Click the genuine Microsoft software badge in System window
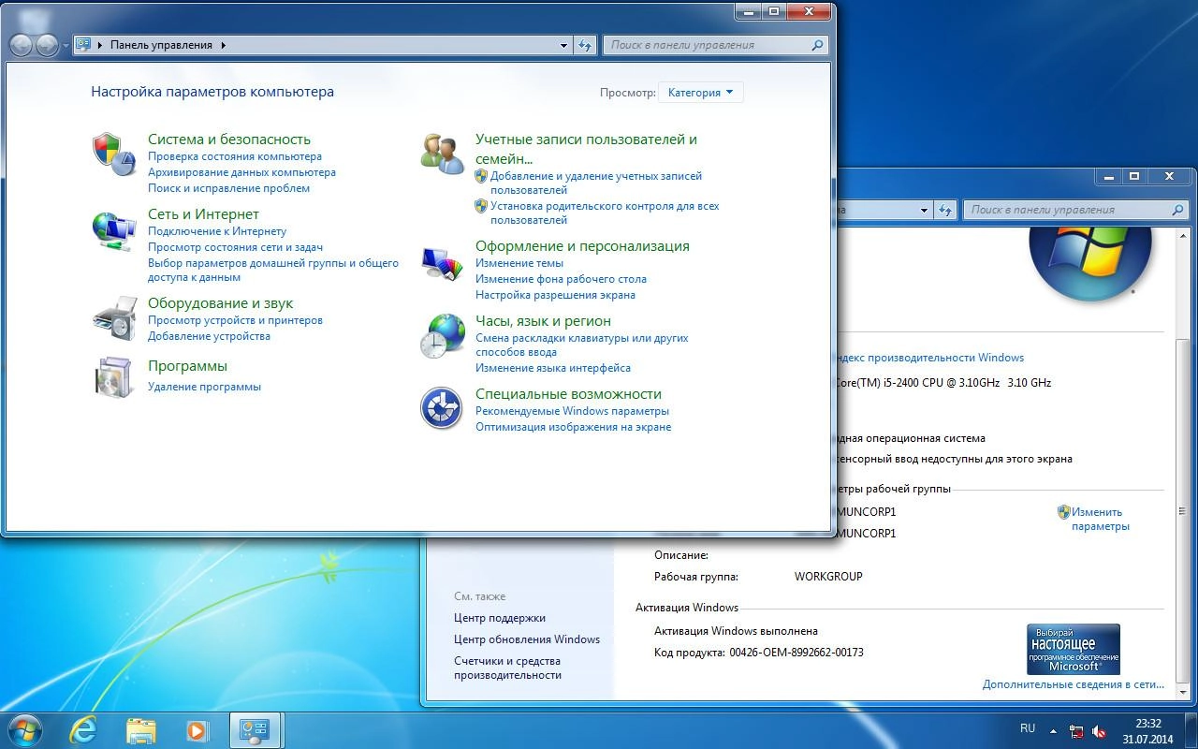1198x749 pixels. tap(1074, 649)
